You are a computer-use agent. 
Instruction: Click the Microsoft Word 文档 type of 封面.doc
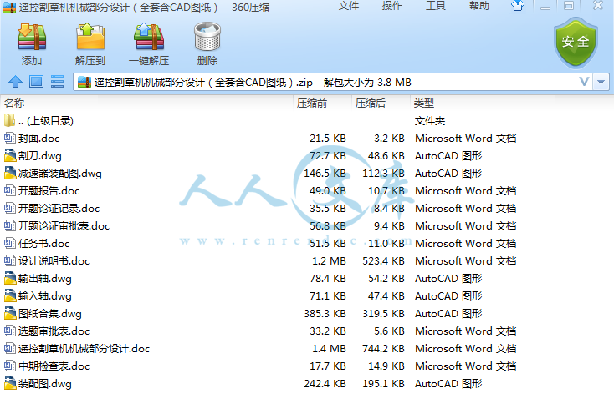(466, 139)
